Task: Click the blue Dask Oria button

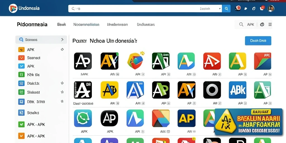Action: [x=258, y=41]
